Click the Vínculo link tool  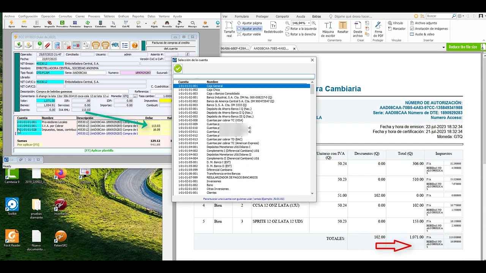pos(395,23)
